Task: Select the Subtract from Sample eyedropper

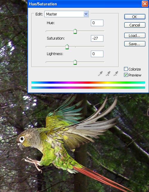Action: 116,74
